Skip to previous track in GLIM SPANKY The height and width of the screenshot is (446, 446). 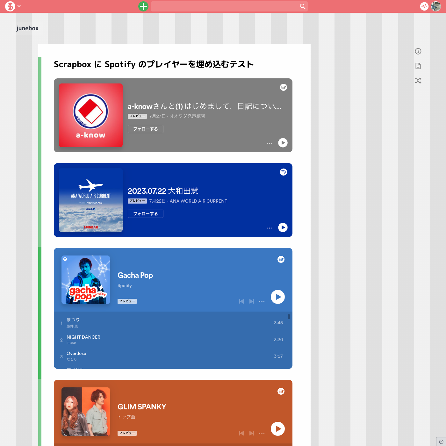(241, 433)
